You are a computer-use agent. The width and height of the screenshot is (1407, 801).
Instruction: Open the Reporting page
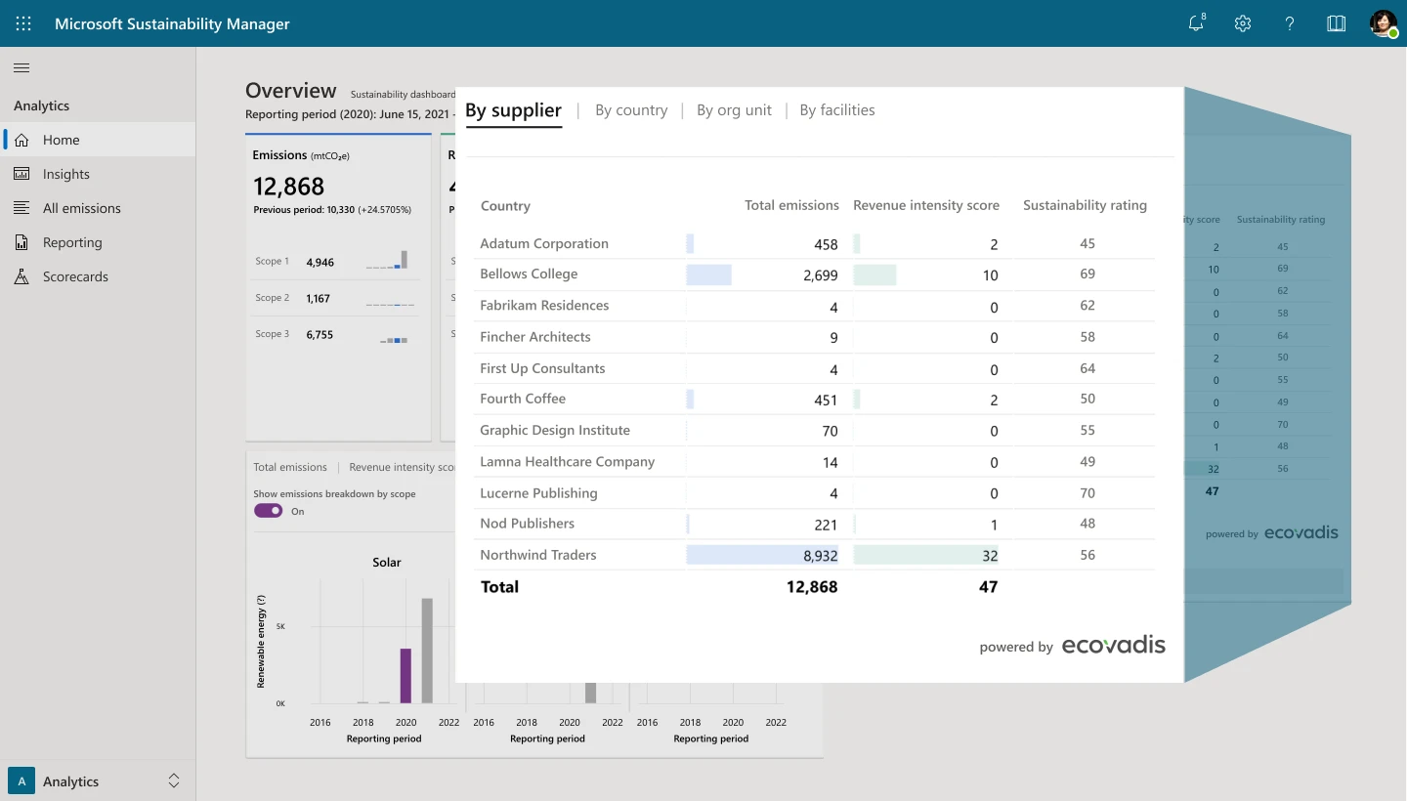(73, 242)
